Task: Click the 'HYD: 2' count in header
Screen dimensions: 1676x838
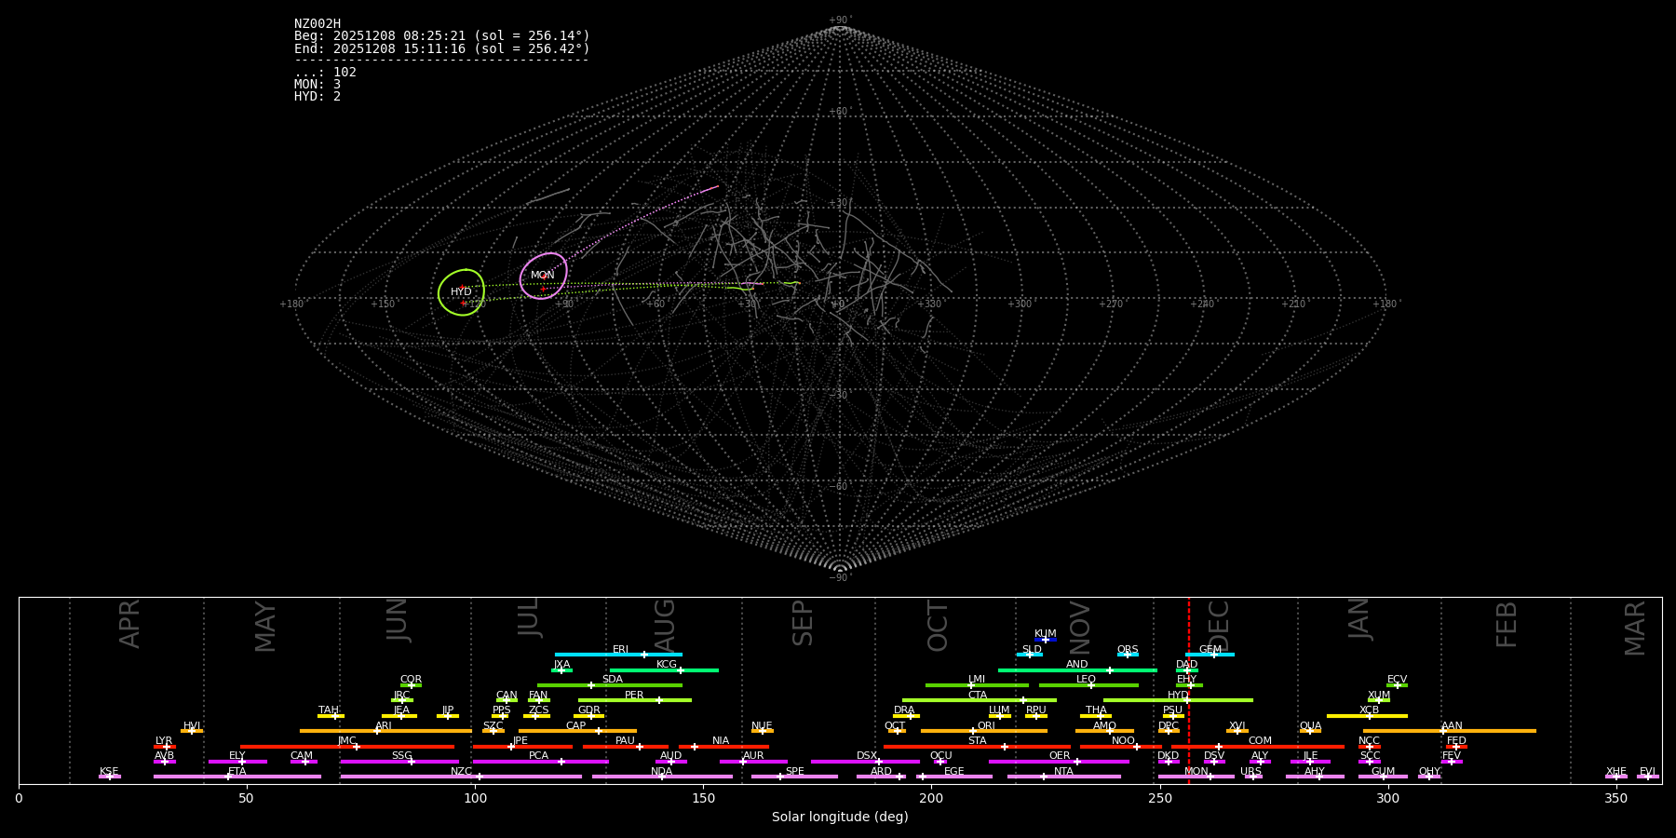Action: pyautogui.click(x=318, y=97)
